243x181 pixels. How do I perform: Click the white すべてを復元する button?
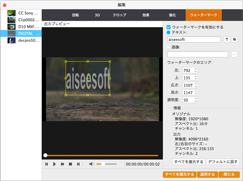(x=189, y=162)
